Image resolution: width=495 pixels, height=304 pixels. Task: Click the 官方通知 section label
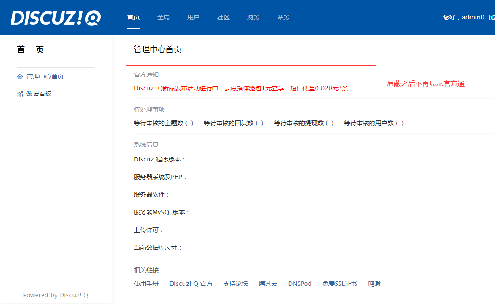pyautogui.click(x=146, y=75)
